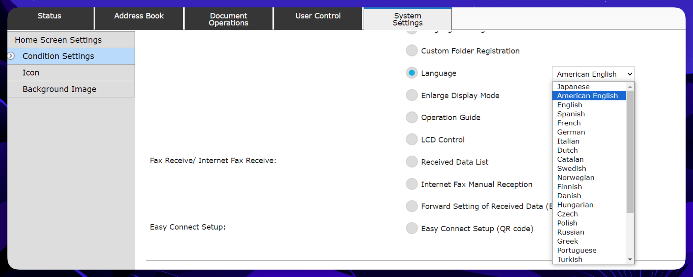Choose Catalan in the language list
Viewport: 693px width, 277px height.
[x=589, y=159]
